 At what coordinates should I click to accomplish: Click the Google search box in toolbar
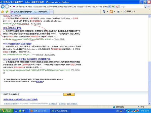[x=132, y=7]
